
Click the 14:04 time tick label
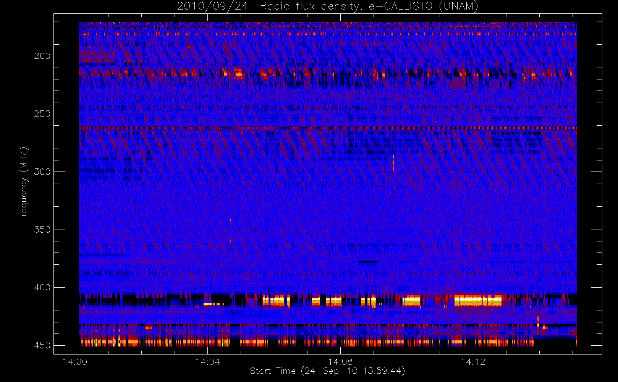tap(208, 362)
